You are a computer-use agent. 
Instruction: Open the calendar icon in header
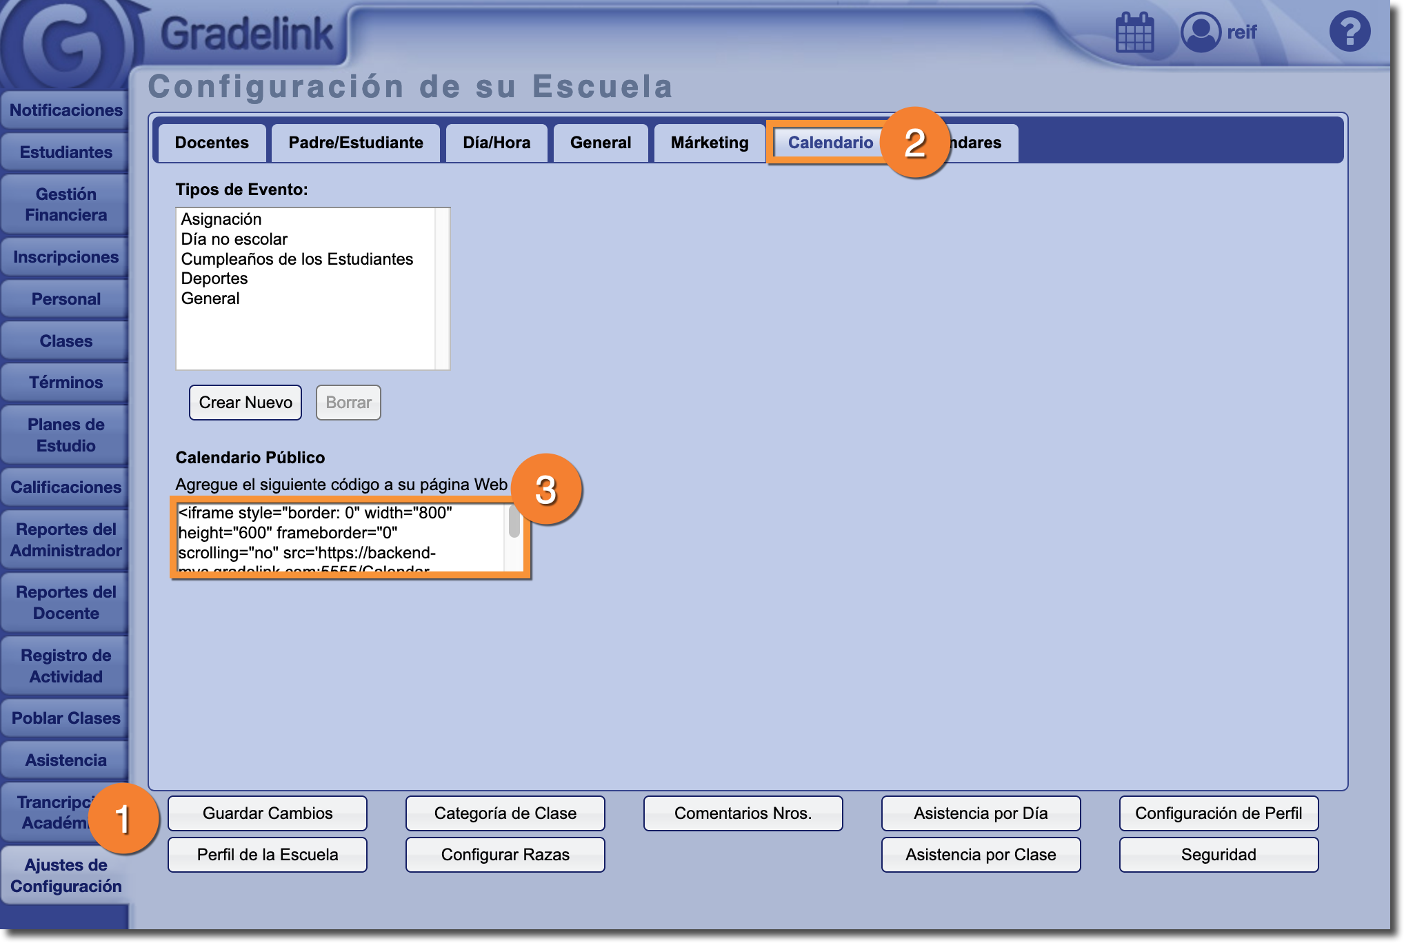[1134, 32]
